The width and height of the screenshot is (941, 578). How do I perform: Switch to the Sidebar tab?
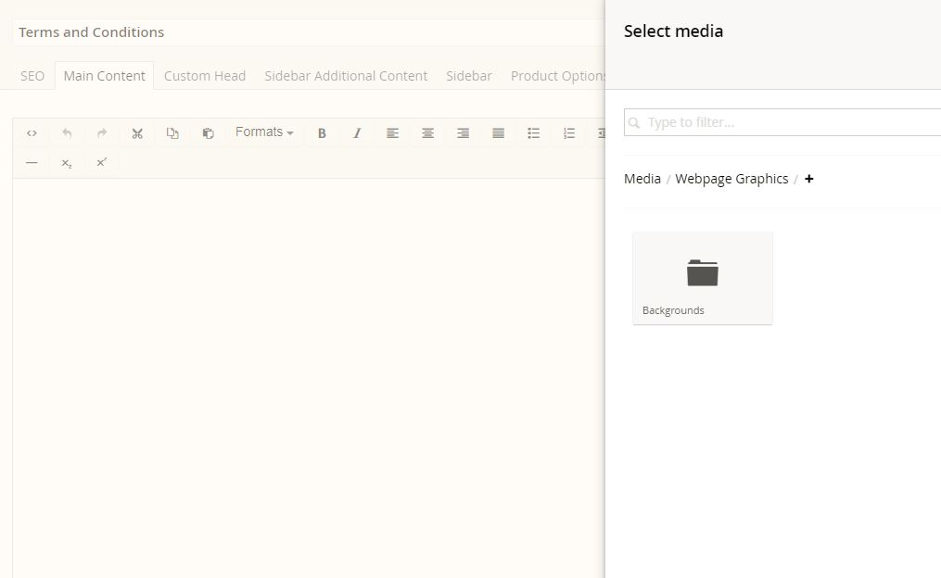pyautogui.click(x=469, y=76)
